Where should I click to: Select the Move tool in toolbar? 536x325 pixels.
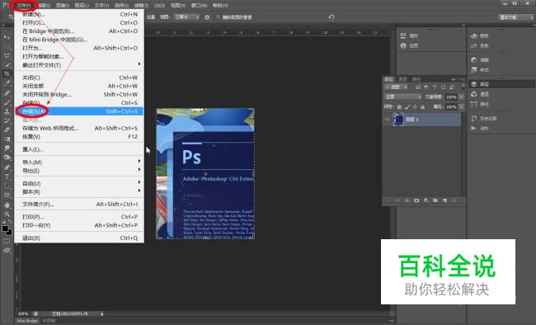click(x=7, y=36)
